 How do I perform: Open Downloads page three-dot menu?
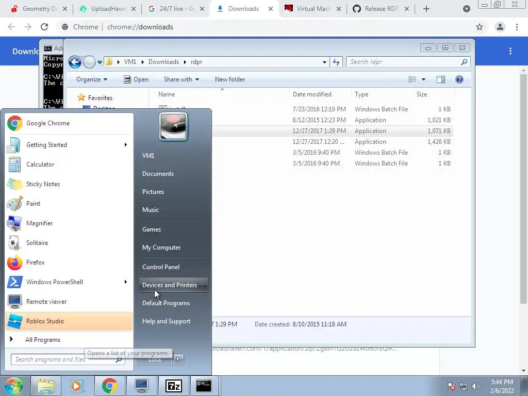click(510, 51)
